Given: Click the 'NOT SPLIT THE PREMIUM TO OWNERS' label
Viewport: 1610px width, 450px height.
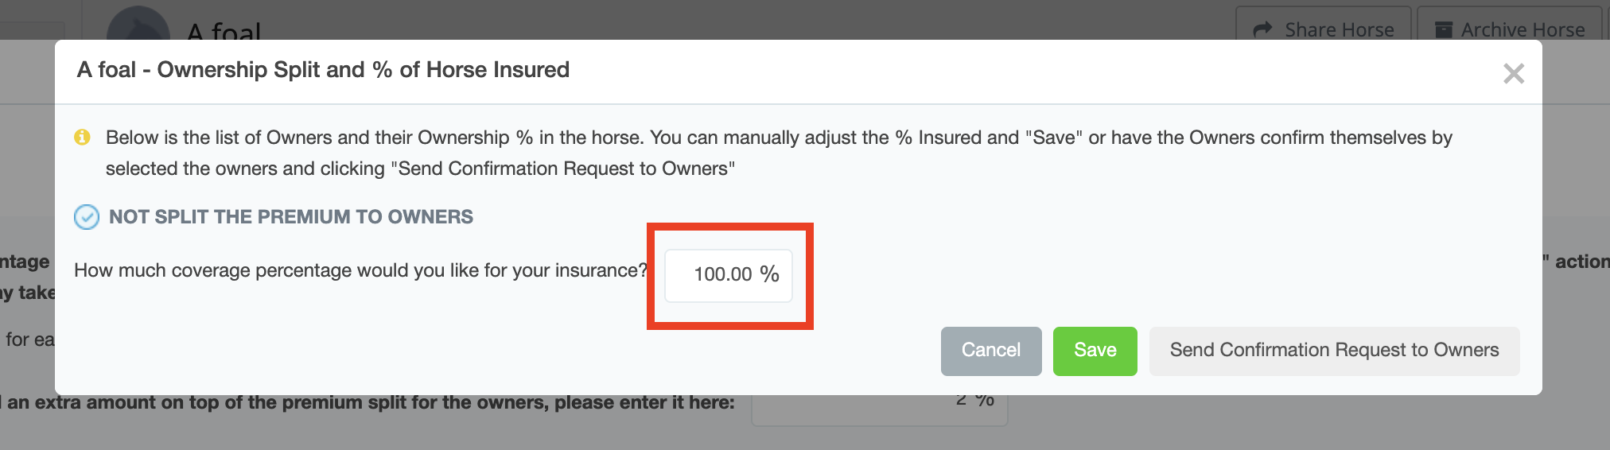Looking at the screenshot, I should pos(290,217).
